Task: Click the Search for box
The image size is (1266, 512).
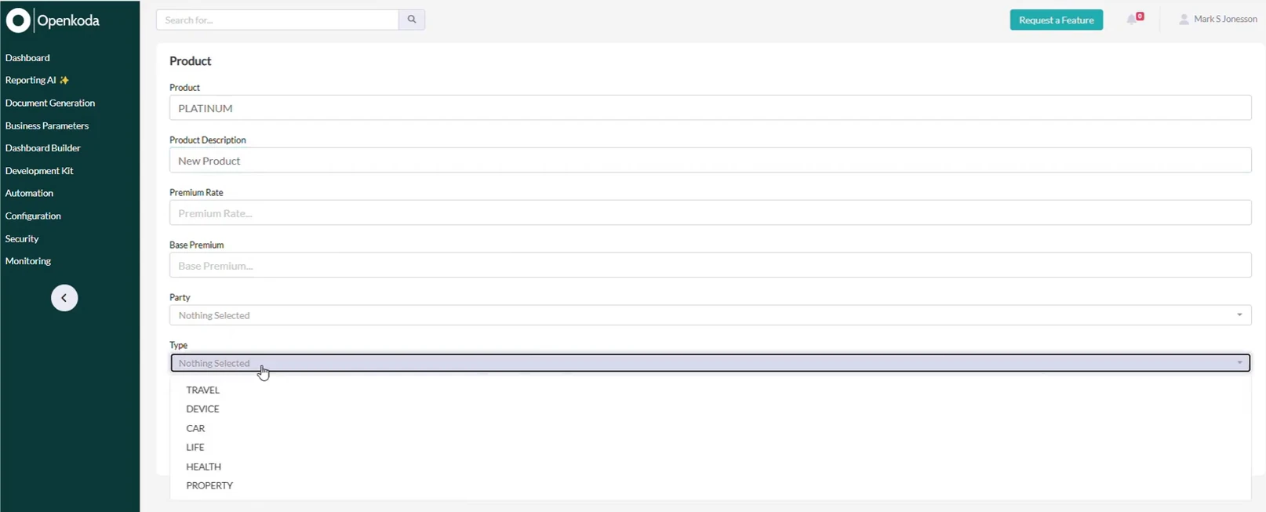Action: click(278, 20)
